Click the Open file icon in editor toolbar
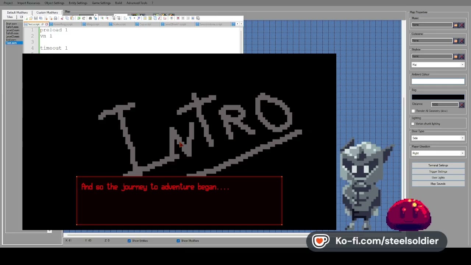The image size is (471, 265). pos(31,18)
